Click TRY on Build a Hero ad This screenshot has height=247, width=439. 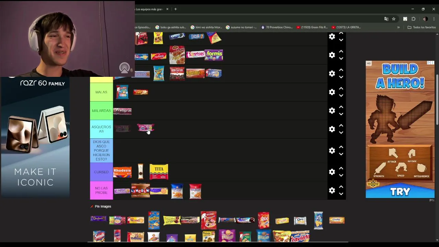click(400, 191)
